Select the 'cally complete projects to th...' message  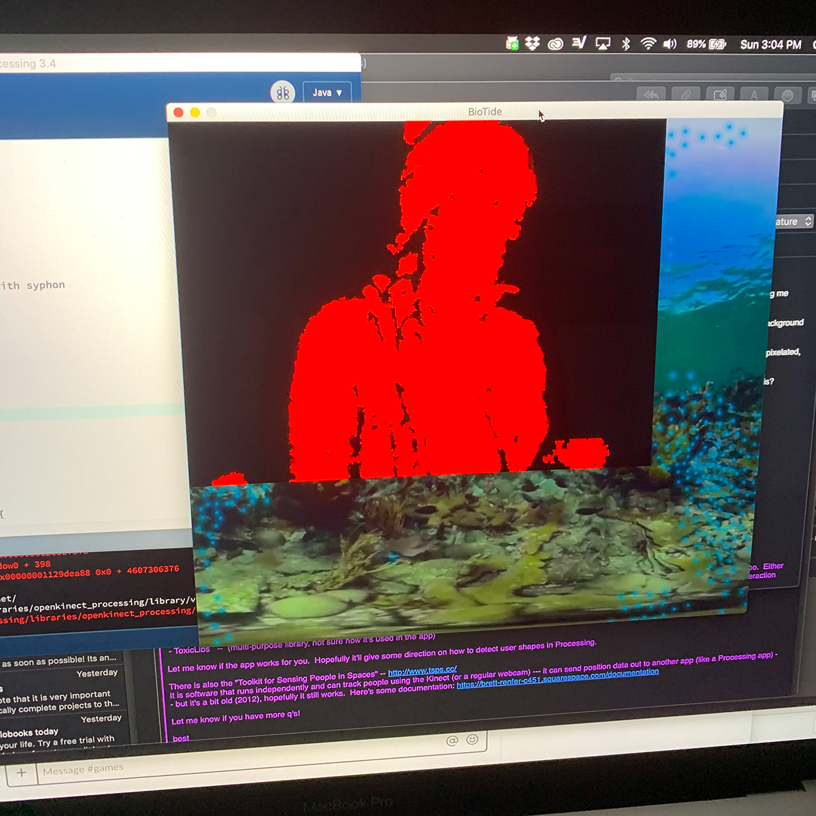(60, 707)
